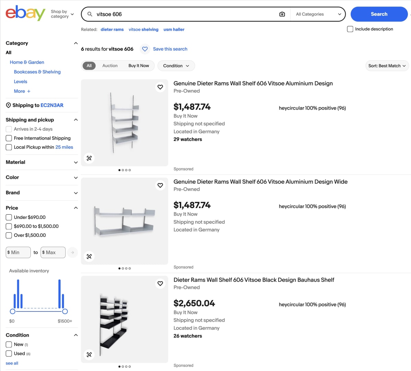Add the Aluminium Design shelf to watchlist with the heart
The image size is (411, 371).
point(160,87)
